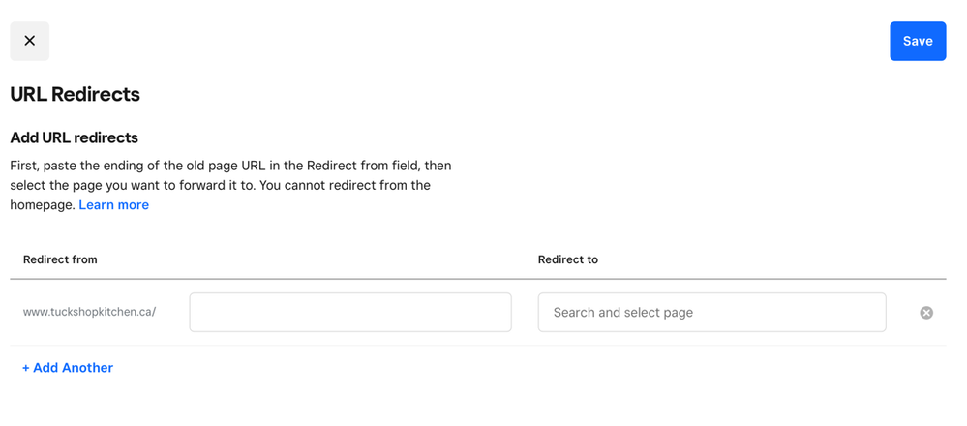Image resolution: width=967 pixels, height=426 pixels.
Task: Click the Redirect from column header
Action: [60, 259]
